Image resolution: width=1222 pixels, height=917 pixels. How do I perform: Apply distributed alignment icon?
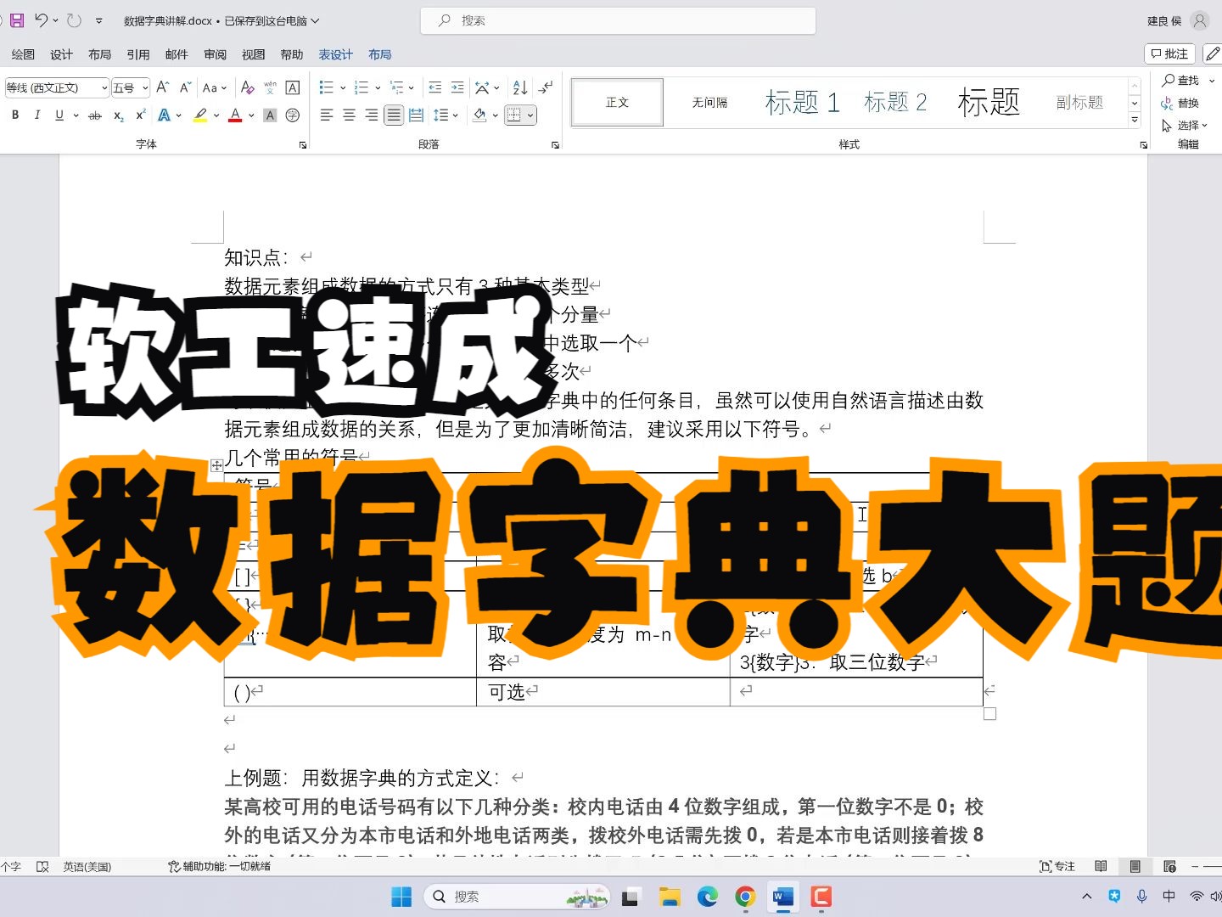[x=417, y=115]
